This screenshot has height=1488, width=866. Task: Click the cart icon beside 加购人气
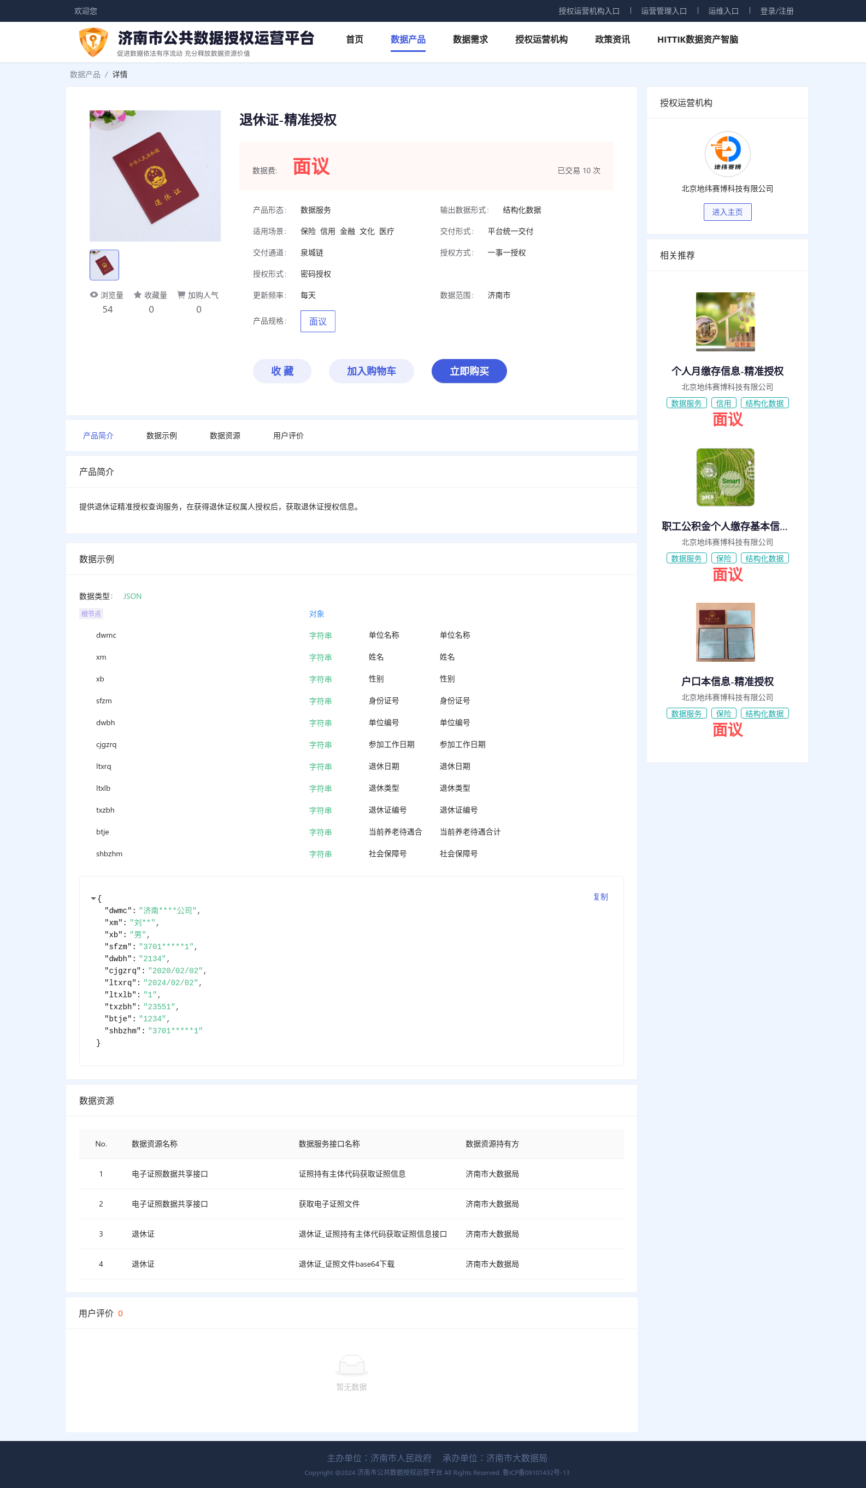(x=181, y=295)
